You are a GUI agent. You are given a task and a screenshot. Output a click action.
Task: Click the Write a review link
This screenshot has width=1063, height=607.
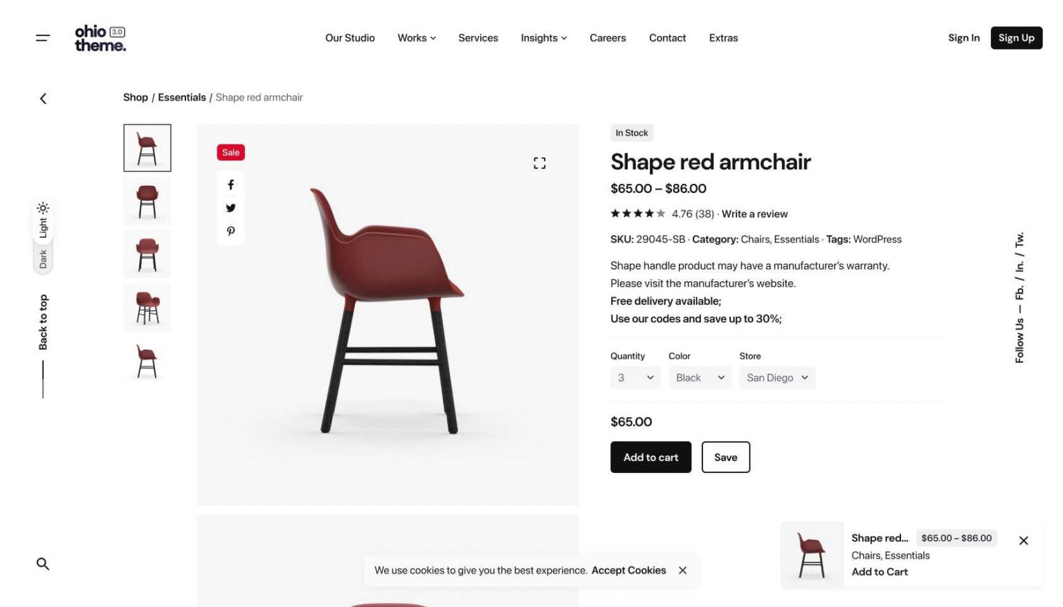point(754,214)
